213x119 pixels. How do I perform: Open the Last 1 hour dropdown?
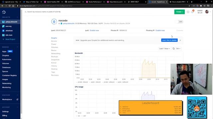[x=165, y=49]
